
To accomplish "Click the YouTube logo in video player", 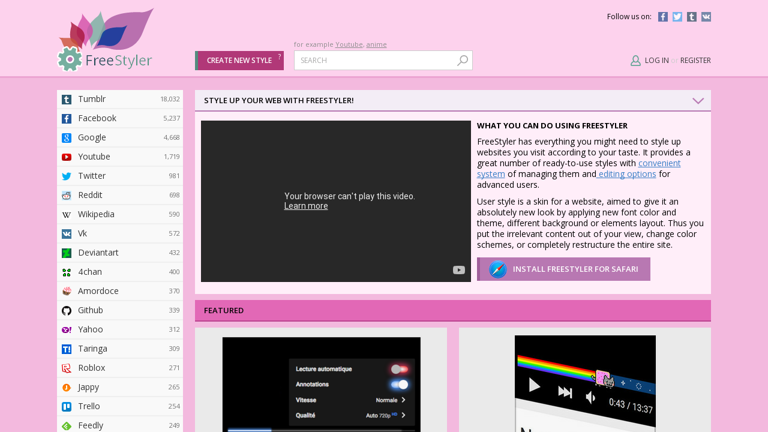I will 459,270.
